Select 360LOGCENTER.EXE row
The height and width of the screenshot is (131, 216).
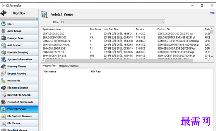(x=126, y=37)
